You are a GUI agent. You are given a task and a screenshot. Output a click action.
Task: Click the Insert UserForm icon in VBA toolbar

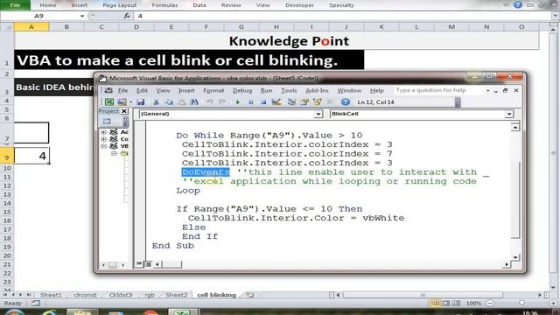[x=122, y=102]
